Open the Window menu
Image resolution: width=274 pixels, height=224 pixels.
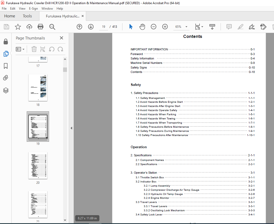[x=47, y=8]
